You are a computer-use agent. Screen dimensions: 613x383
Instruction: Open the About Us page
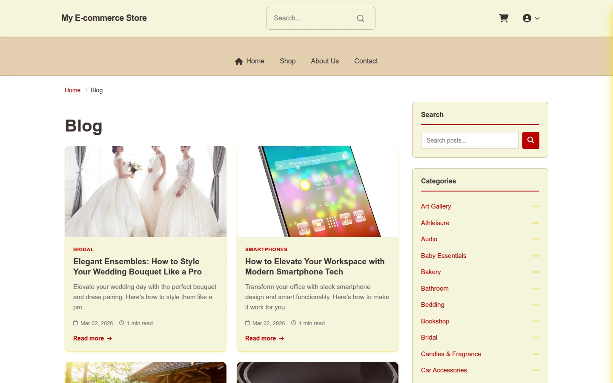pyautogui.click(x=325, y=61)
